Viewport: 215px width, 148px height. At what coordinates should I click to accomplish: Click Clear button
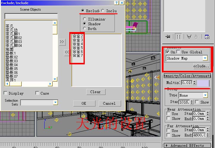click(x=96, y=92)
